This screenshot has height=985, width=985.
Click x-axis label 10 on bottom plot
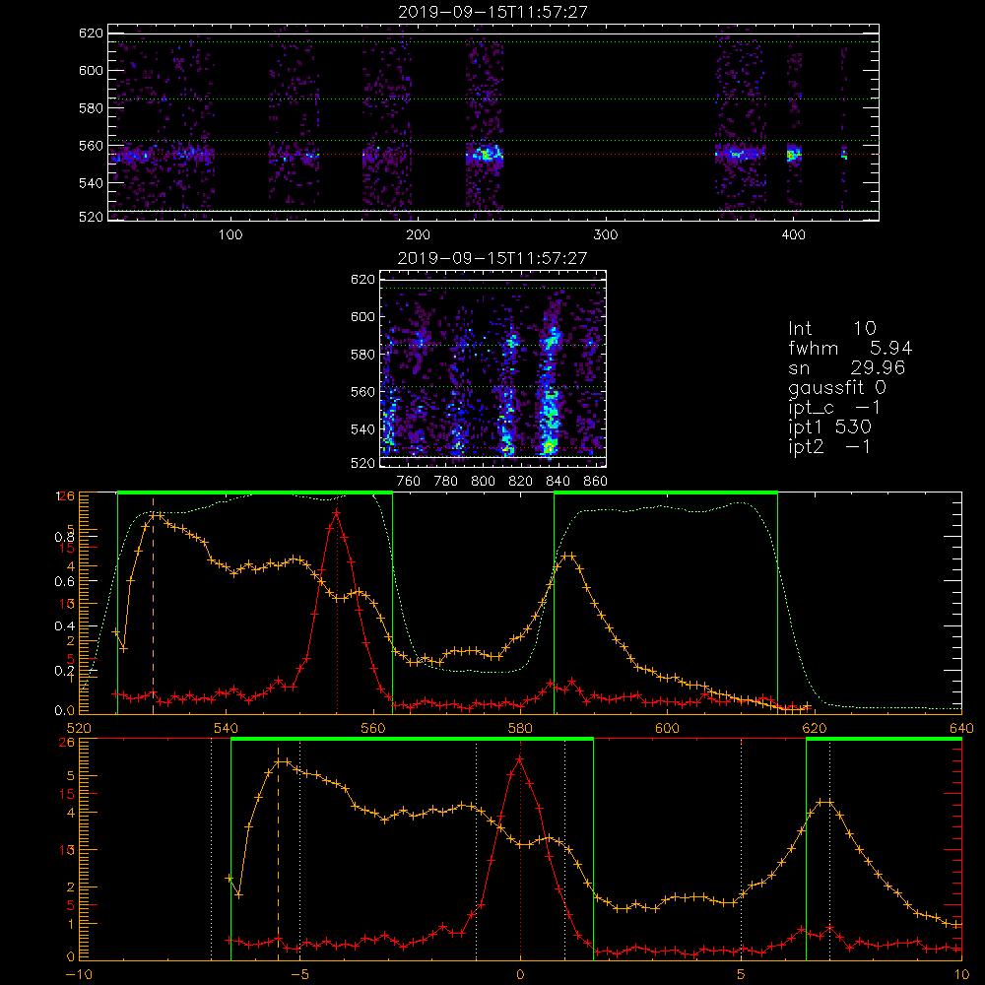pos(961,975)
